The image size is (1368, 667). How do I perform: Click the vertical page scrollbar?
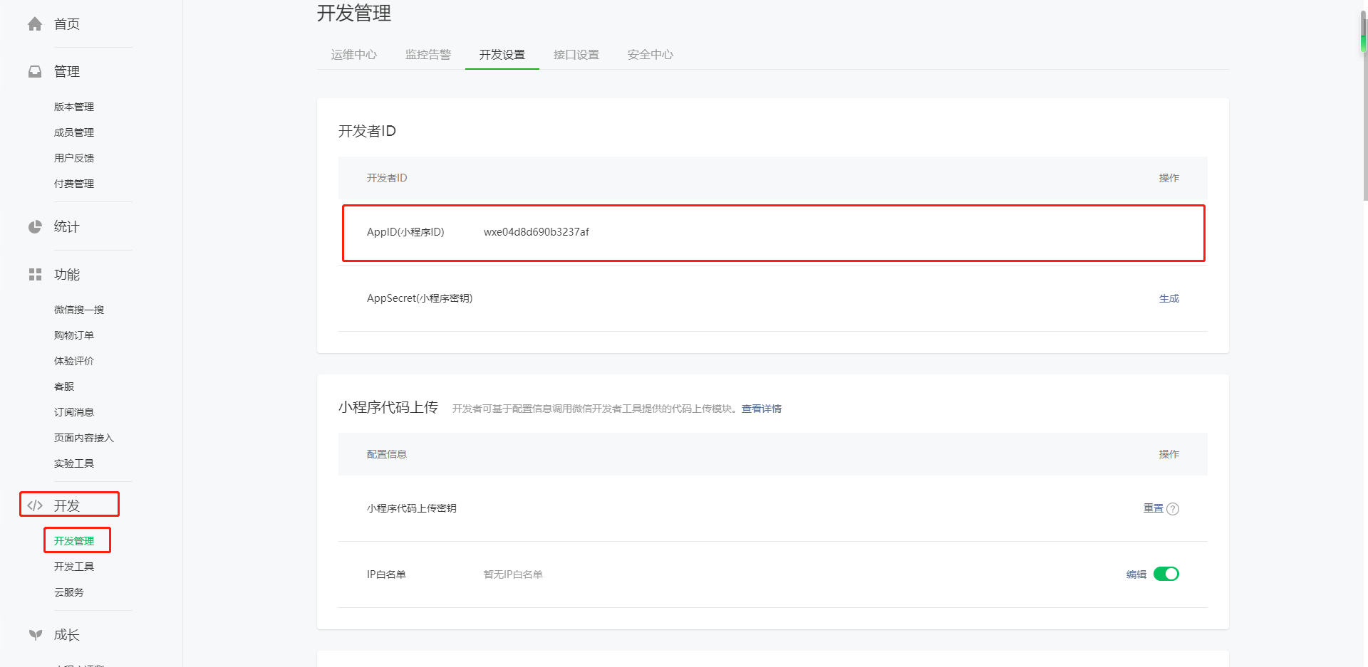point(1364,107)
